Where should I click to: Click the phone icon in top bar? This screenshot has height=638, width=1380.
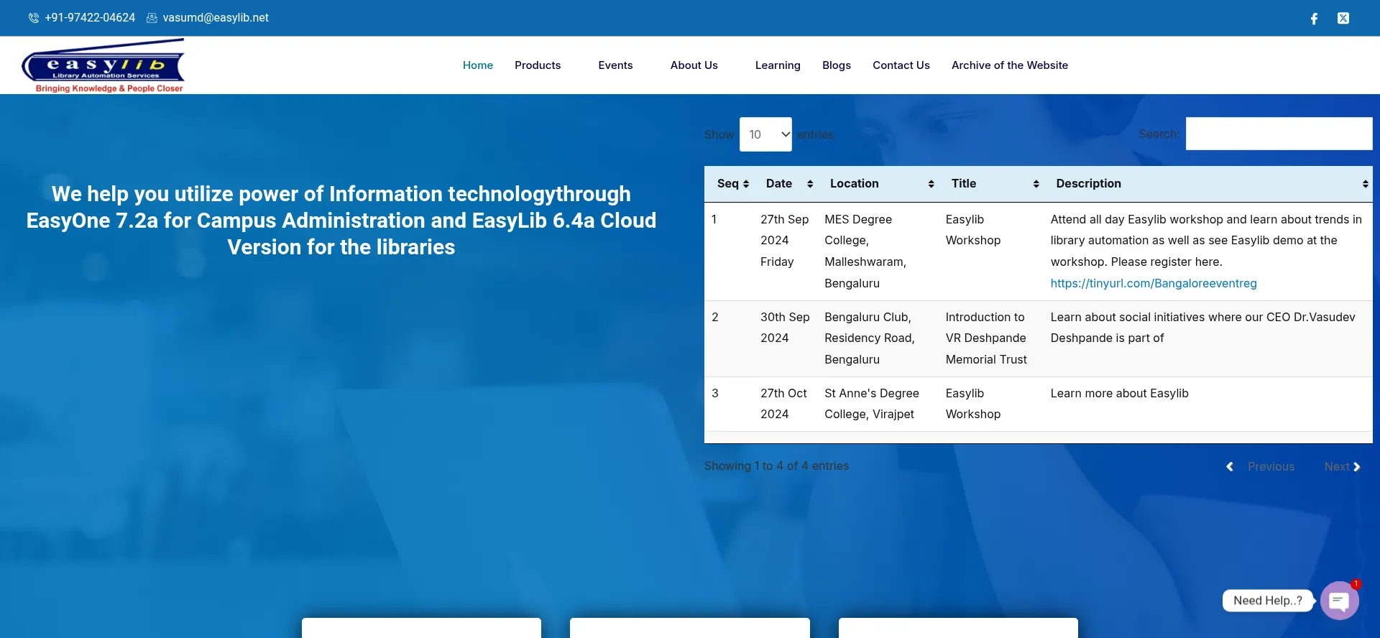point(34,18)
